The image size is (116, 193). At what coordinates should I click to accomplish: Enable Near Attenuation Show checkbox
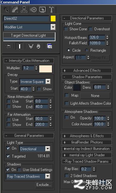9,107
